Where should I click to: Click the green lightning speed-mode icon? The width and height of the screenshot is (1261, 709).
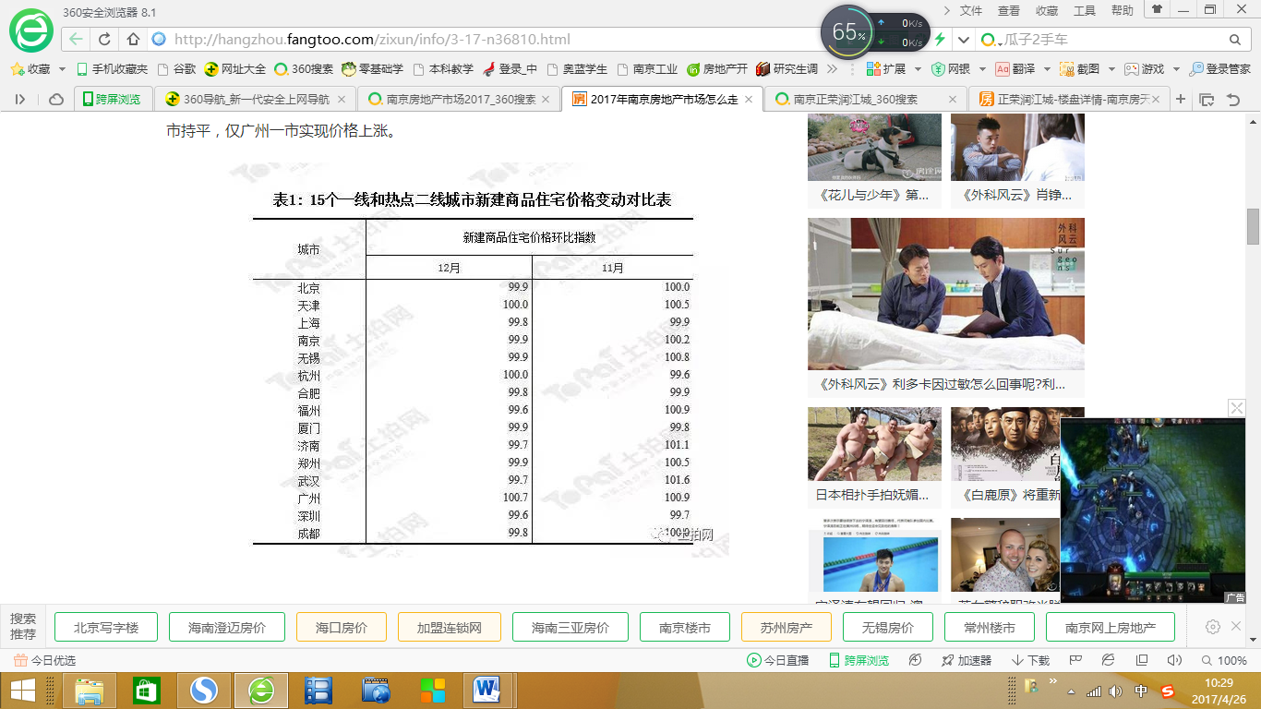click(940, 40)
